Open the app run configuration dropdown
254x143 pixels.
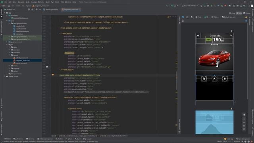pos(174,6)
